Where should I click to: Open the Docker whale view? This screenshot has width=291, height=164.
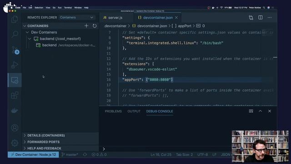tap(15, 111)
